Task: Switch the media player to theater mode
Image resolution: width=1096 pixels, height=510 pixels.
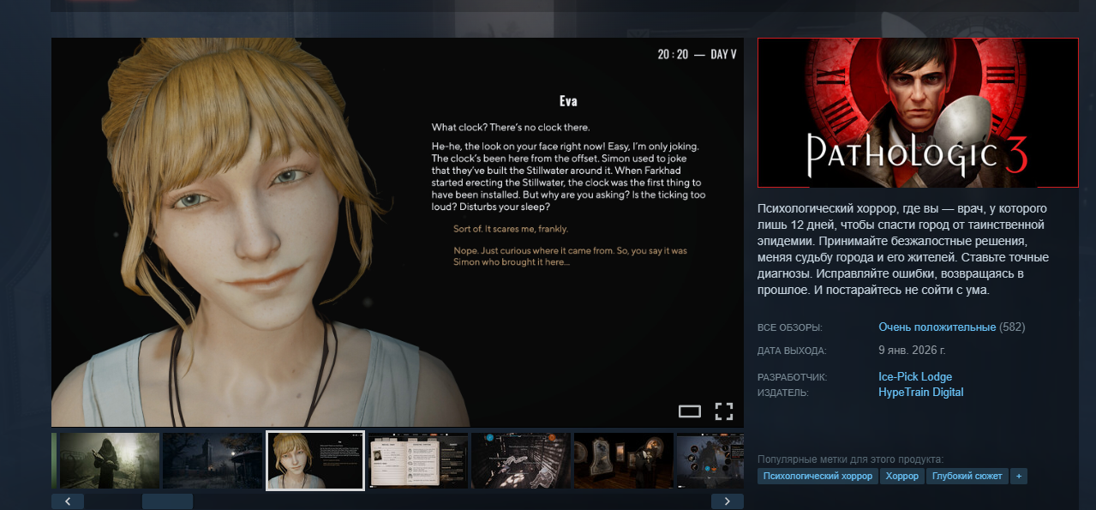Action: tap(690, 411)
